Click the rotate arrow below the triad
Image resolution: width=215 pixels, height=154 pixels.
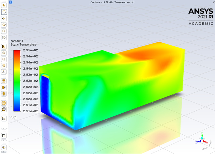tap(205, 148)
